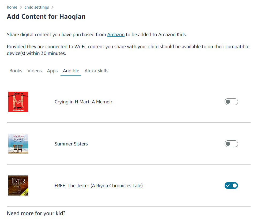257x221 pixels.
Task: Click Crying in H Mart cover art
Action: coord(18,102)
